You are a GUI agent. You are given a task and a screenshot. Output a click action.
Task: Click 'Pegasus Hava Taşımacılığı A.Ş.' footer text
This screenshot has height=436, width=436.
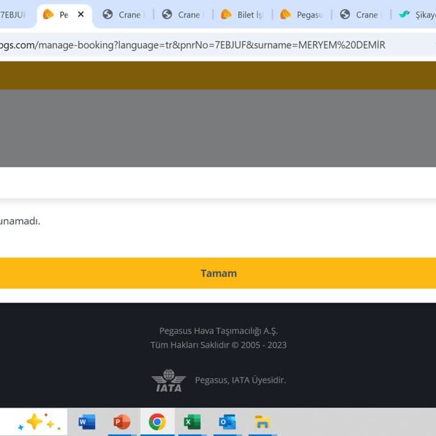tap(218, 331)
